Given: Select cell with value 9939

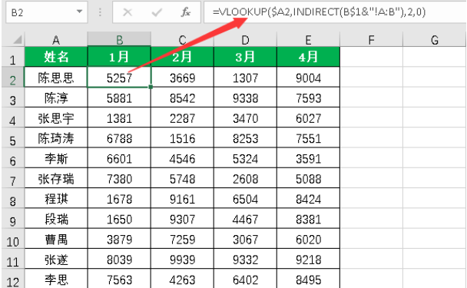Looking at the screenshot, I should 182,260.
